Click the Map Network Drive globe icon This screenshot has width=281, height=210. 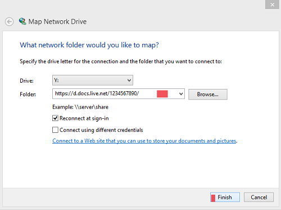click(22, 21)
